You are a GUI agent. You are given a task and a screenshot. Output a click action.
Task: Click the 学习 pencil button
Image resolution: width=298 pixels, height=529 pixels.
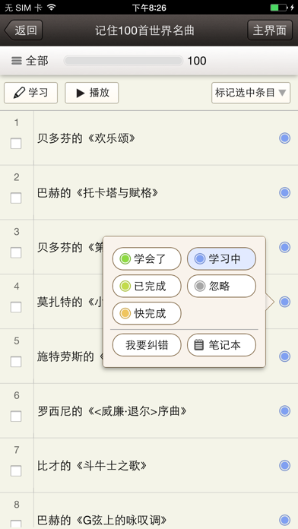click(x=30, y=93)
